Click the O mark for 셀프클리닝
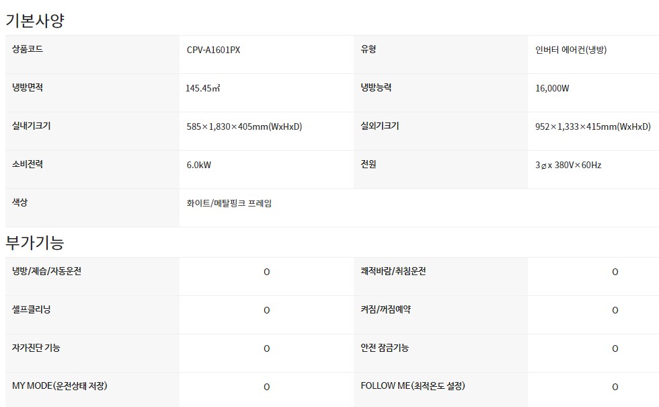Image resolution: width=659 pixels, height=407 pixels. 266,310
